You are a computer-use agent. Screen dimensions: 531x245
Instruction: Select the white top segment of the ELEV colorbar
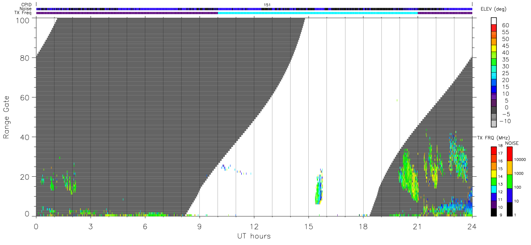494,21
